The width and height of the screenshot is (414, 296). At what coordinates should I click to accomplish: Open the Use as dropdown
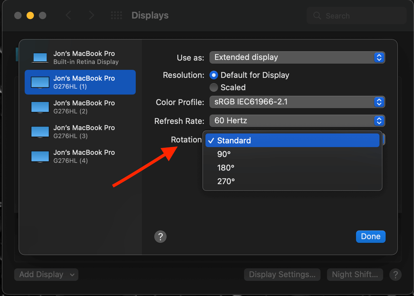pos(297,57)
